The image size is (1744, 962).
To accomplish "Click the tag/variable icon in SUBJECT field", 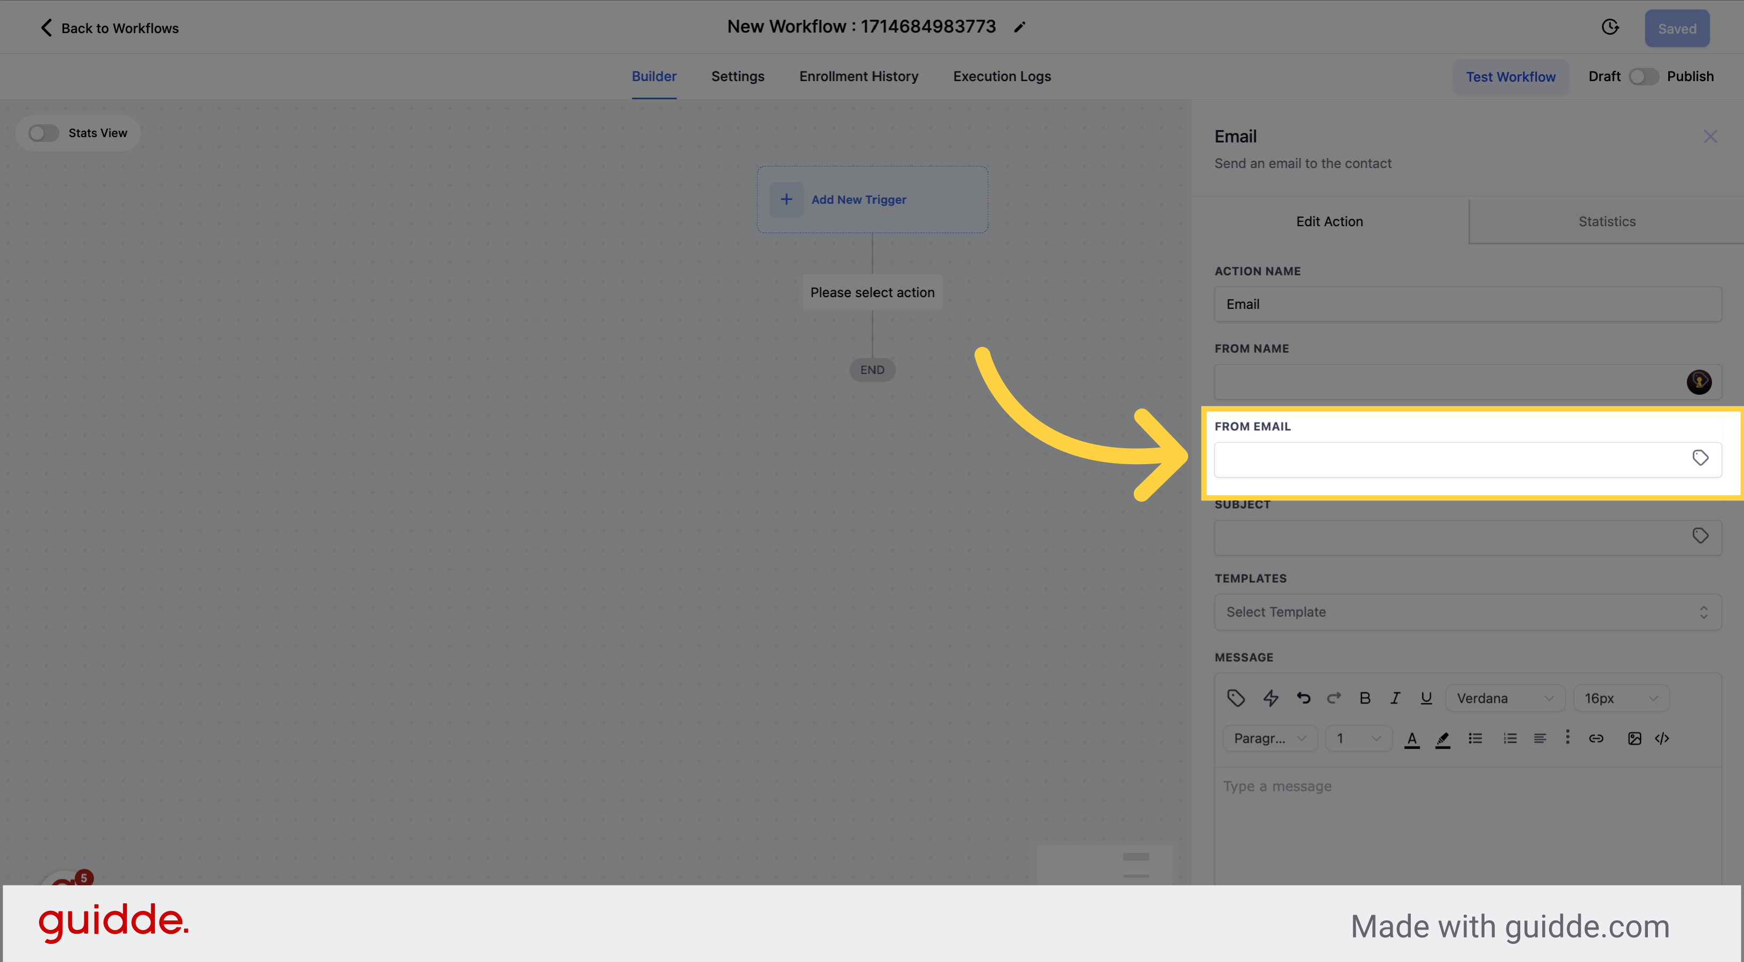I will point(1700,537).
